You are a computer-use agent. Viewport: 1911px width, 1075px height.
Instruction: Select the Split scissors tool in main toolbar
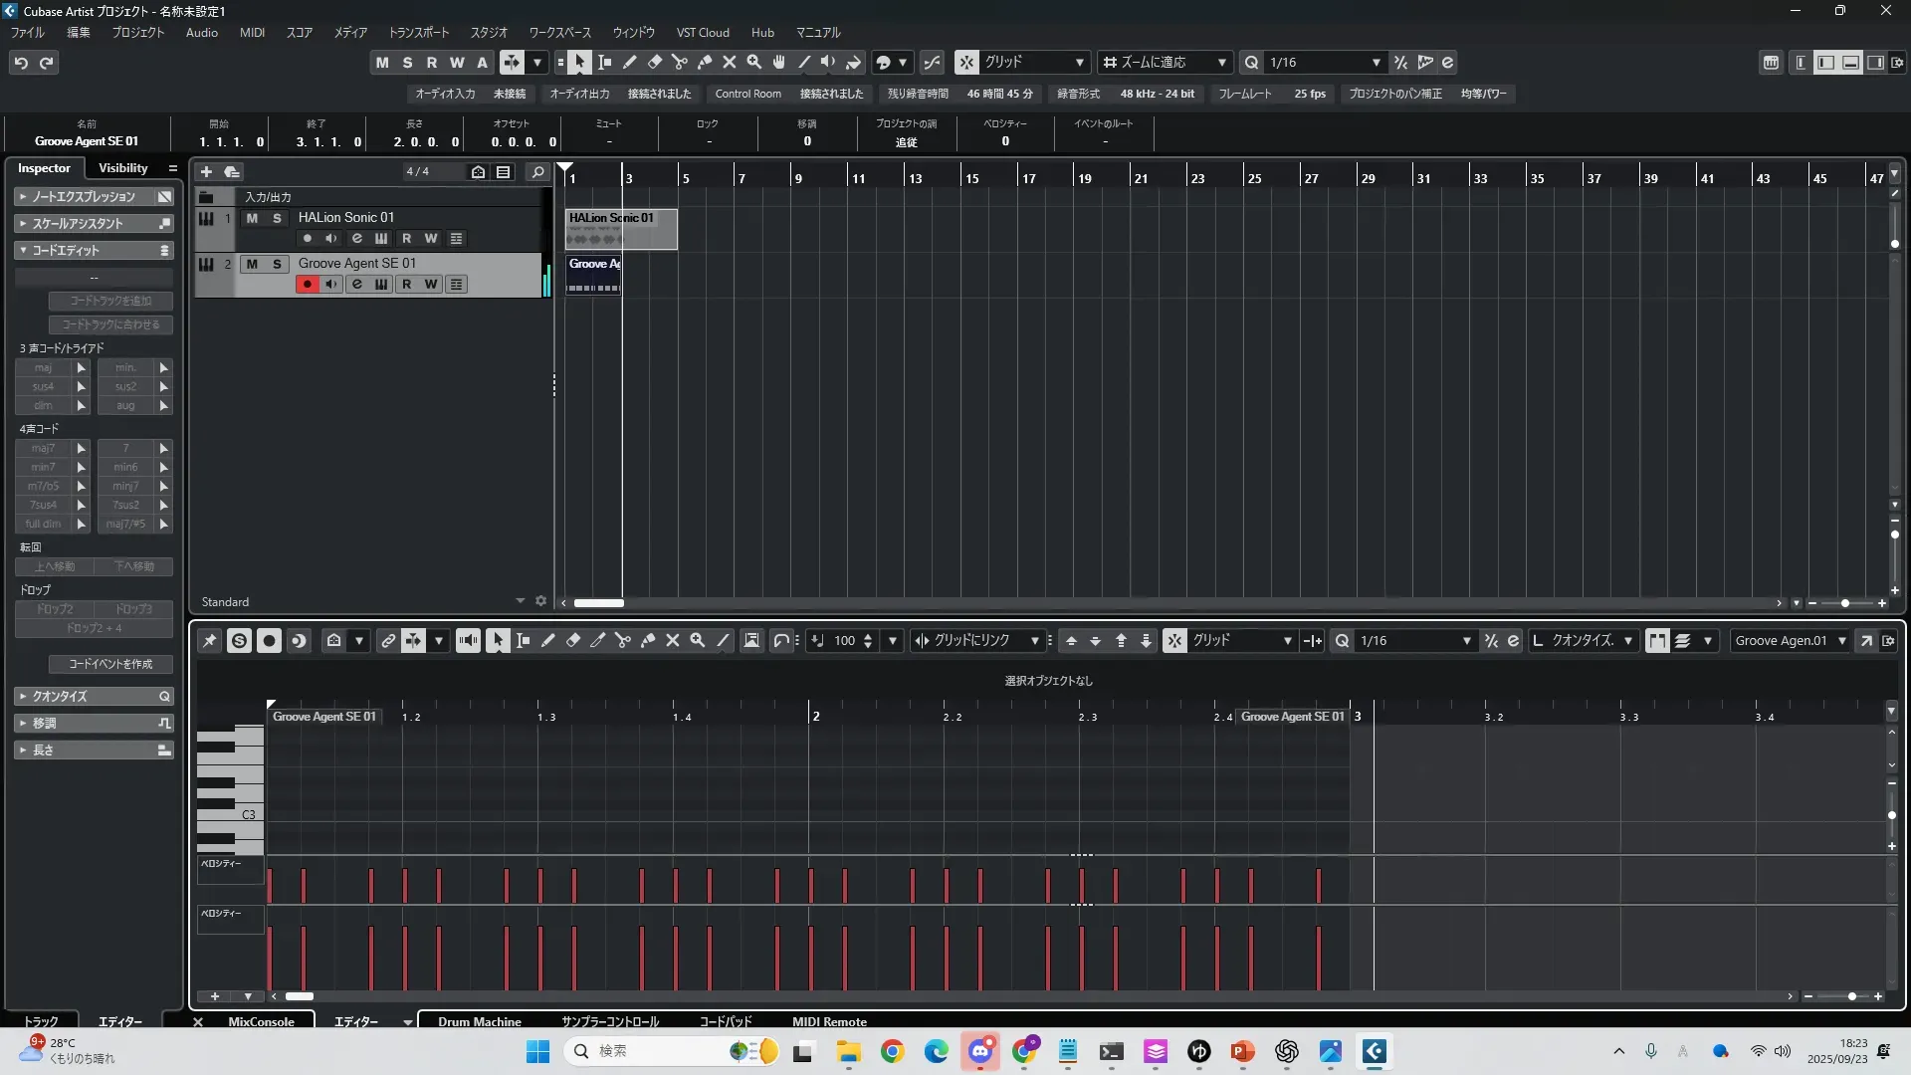click(680, 62)
